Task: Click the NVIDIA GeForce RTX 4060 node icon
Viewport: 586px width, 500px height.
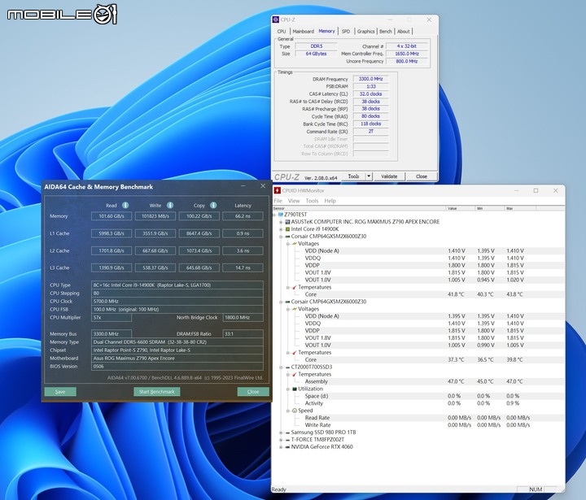Action: tap(287, 447)
